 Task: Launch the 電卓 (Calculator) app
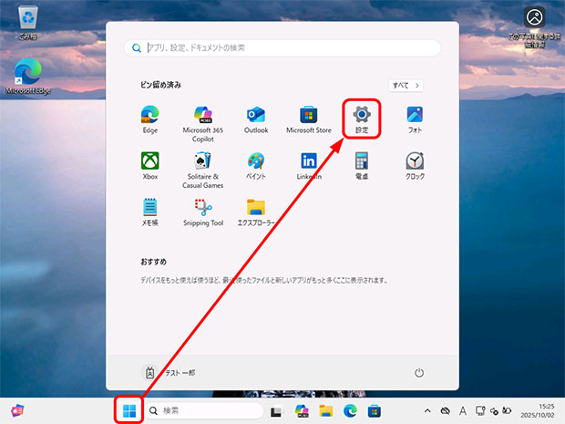pyautogui.click(x=362, y=166)
